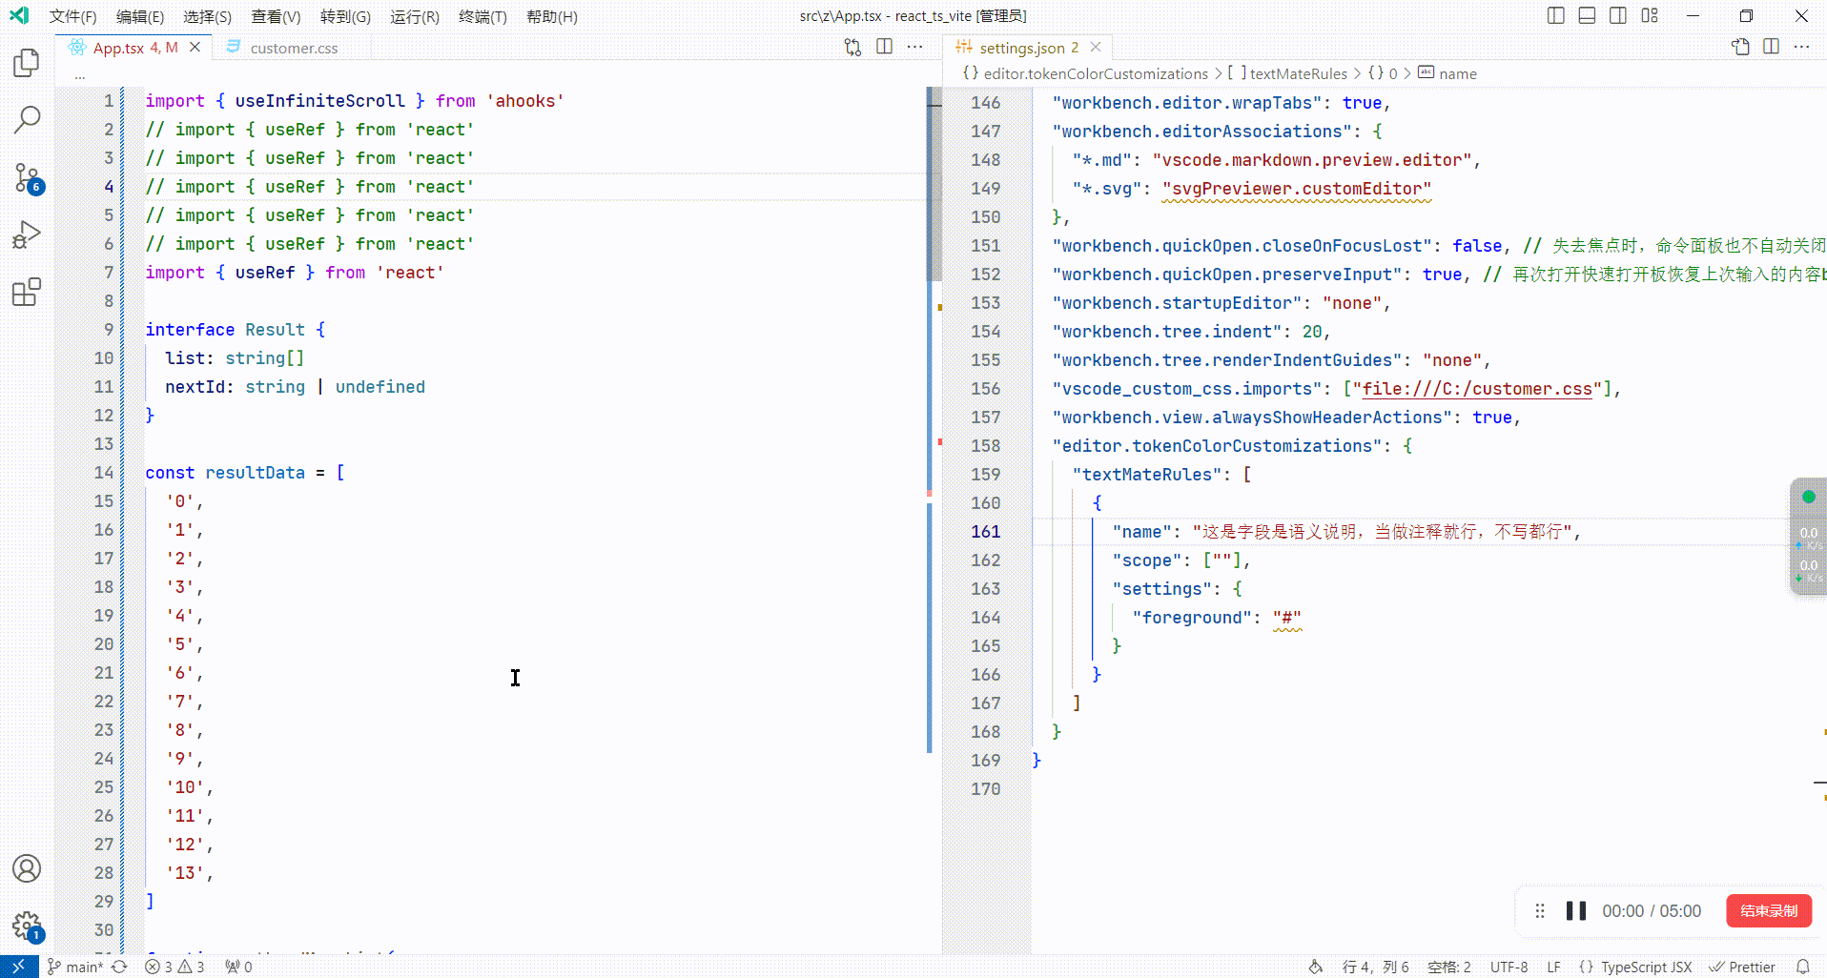Toggle the bottom panel layout button
The height and width of the screenshot is (978, 1827).
[1587, 15]
